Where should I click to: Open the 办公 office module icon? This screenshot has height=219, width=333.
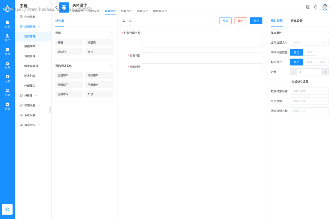pos(7,24)
